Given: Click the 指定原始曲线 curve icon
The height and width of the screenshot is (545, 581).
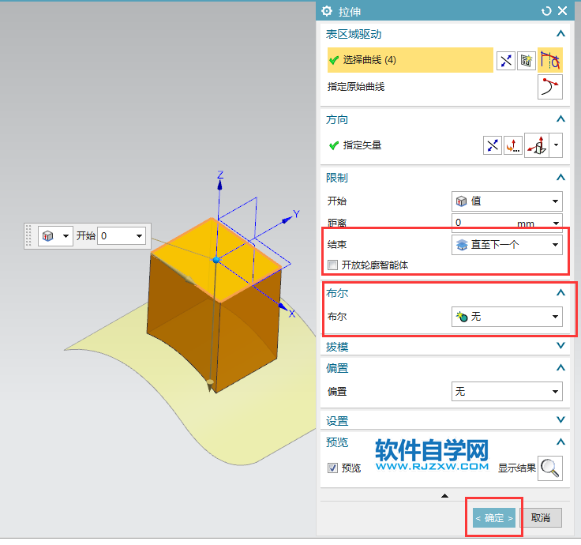Looking at the screenshot, I should [x=550, y=87].
